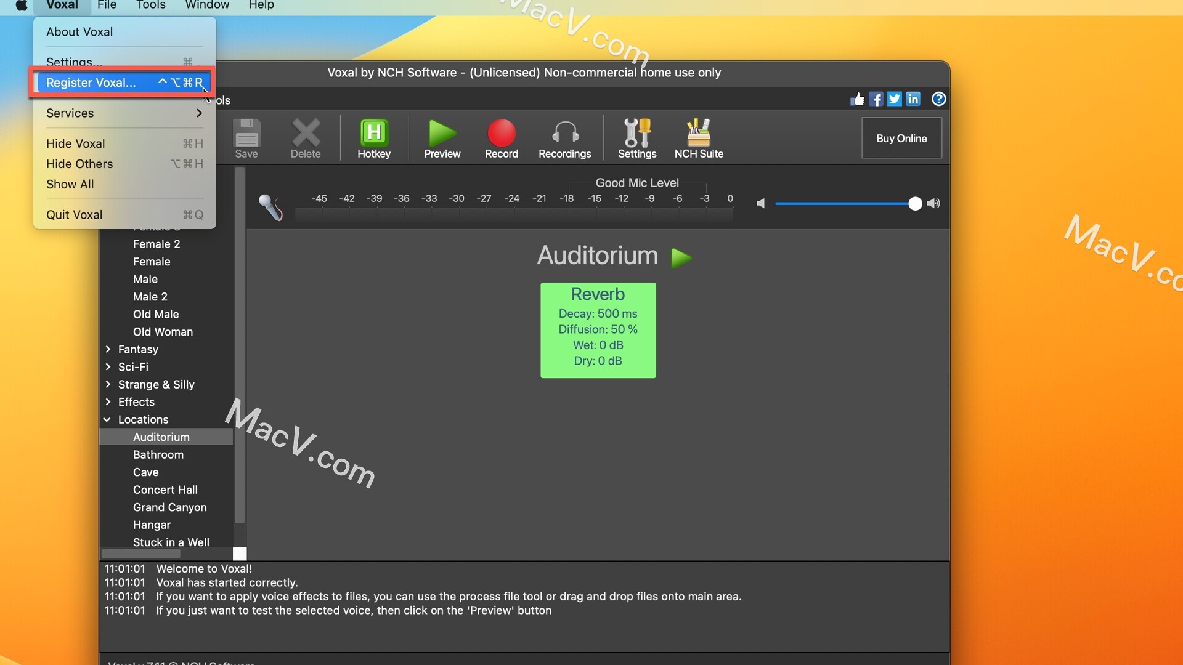Click the voice list vertical scrollbar
1183x665 pixels.
240,345
